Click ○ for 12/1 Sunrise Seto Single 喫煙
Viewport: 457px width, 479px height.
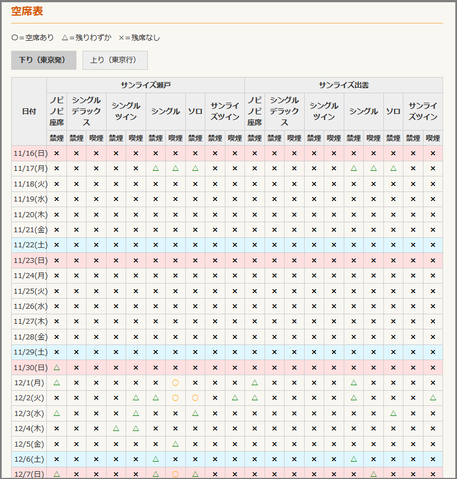175,383
